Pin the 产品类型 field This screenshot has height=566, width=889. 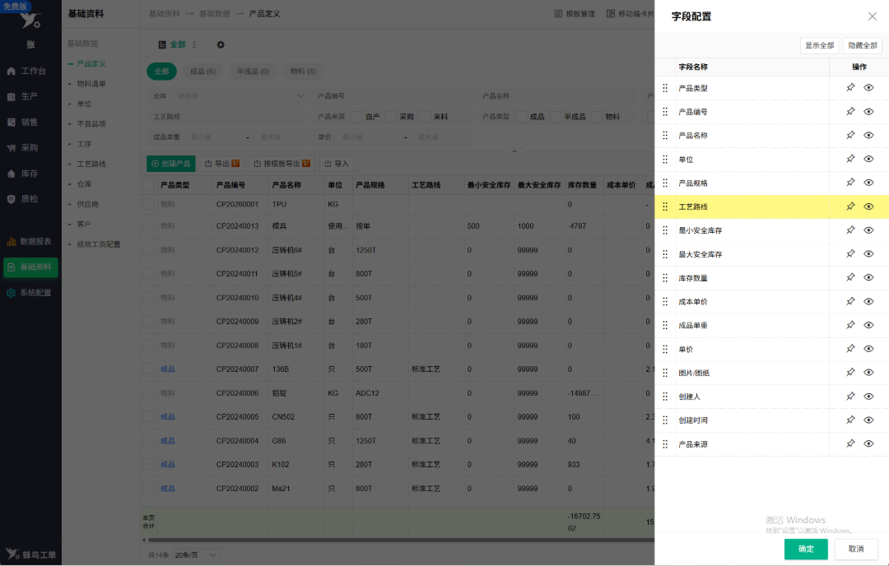click(849, 88)
